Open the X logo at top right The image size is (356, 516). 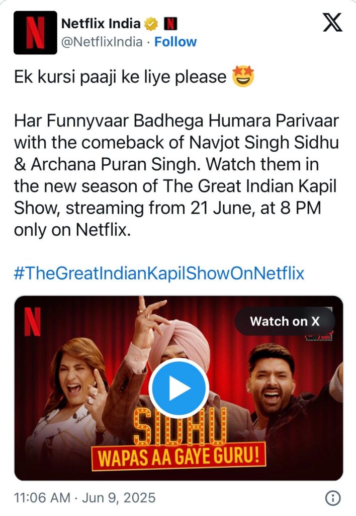(332, 22)
